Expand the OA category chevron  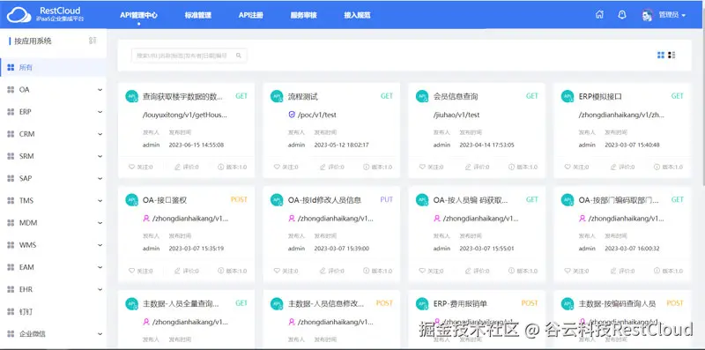click(100, 90)
